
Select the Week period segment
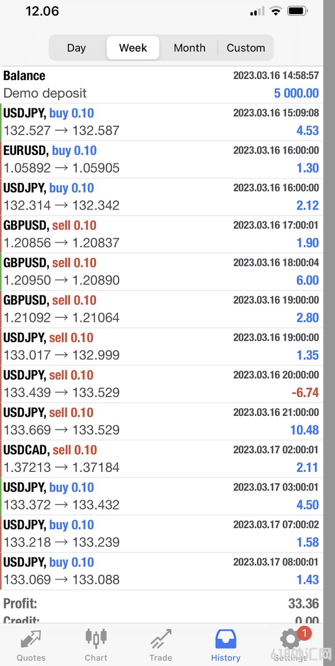tap(133, 48)
